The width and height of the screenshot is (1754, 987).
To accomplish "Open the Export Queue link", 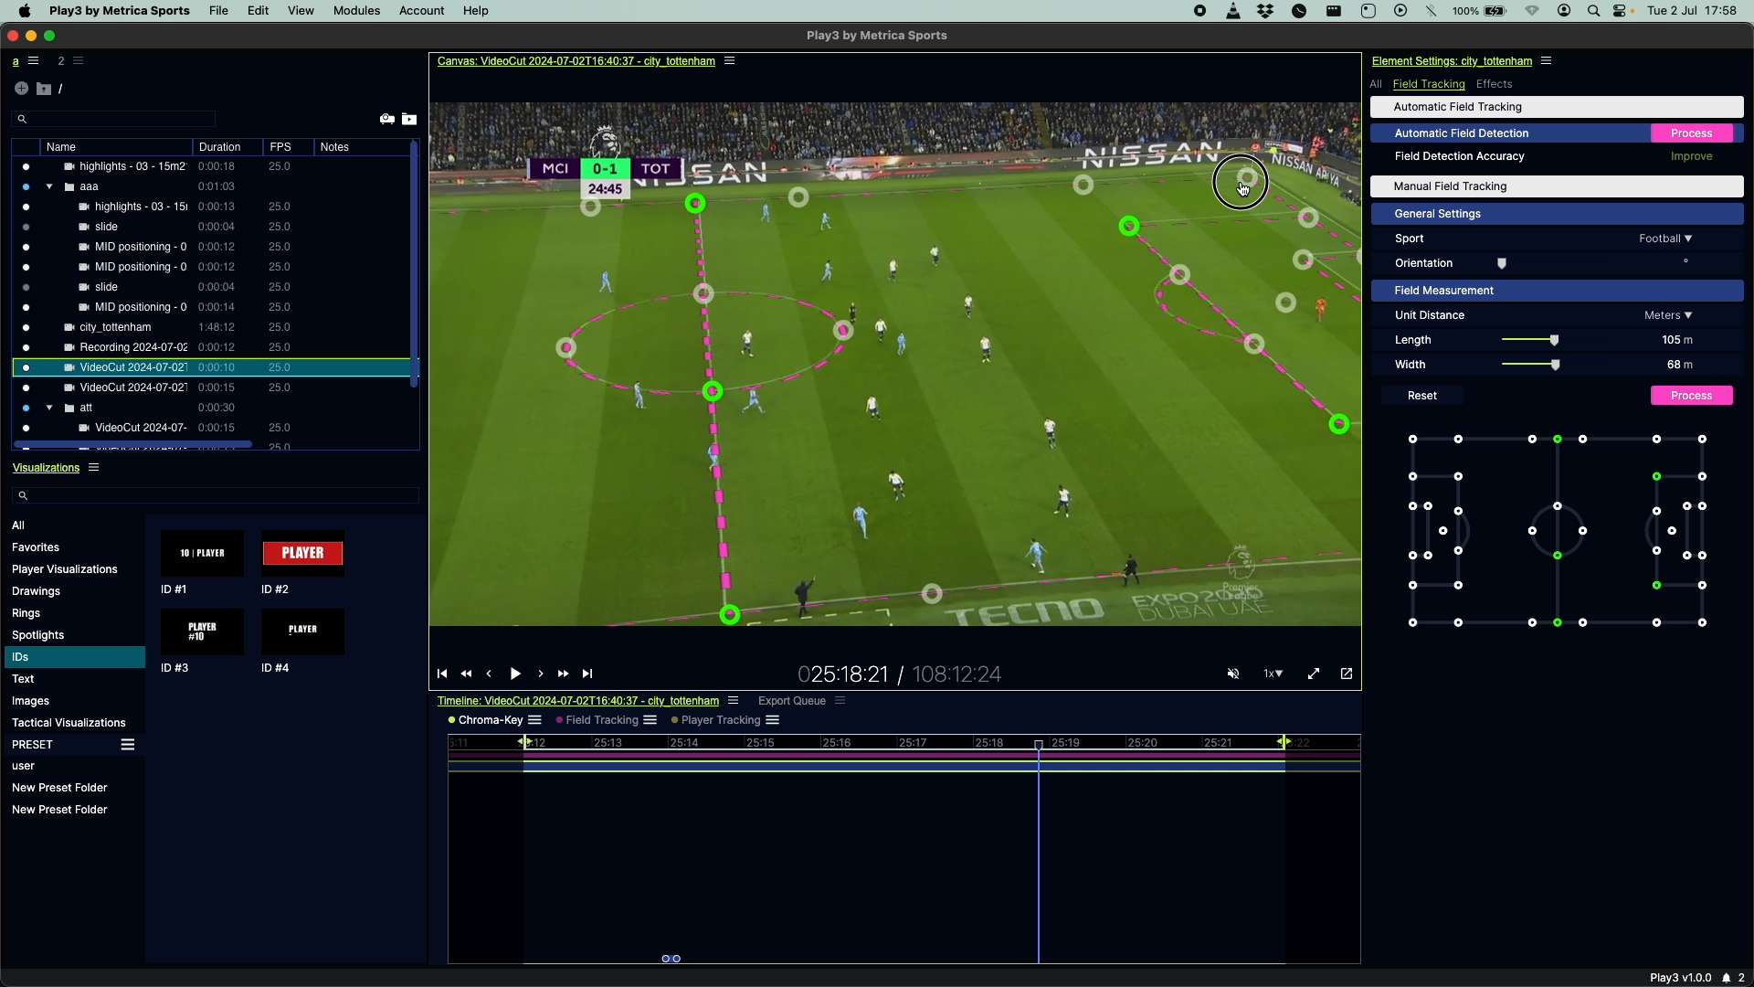I will 792,701.
